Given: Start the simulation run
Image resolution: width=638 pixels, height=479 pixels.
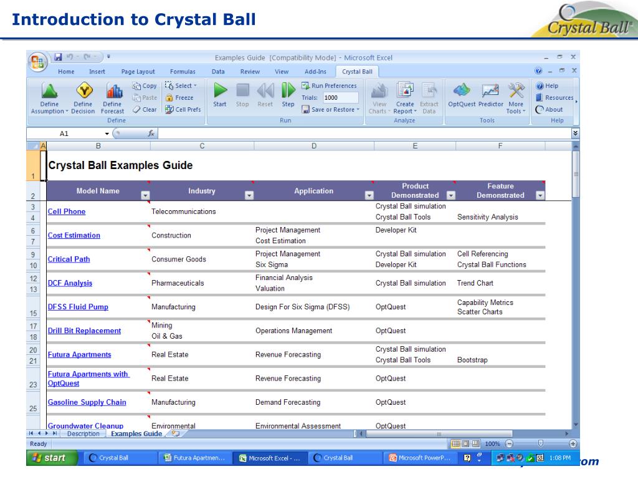Looking at the screenshot, I should pos(220,95).
